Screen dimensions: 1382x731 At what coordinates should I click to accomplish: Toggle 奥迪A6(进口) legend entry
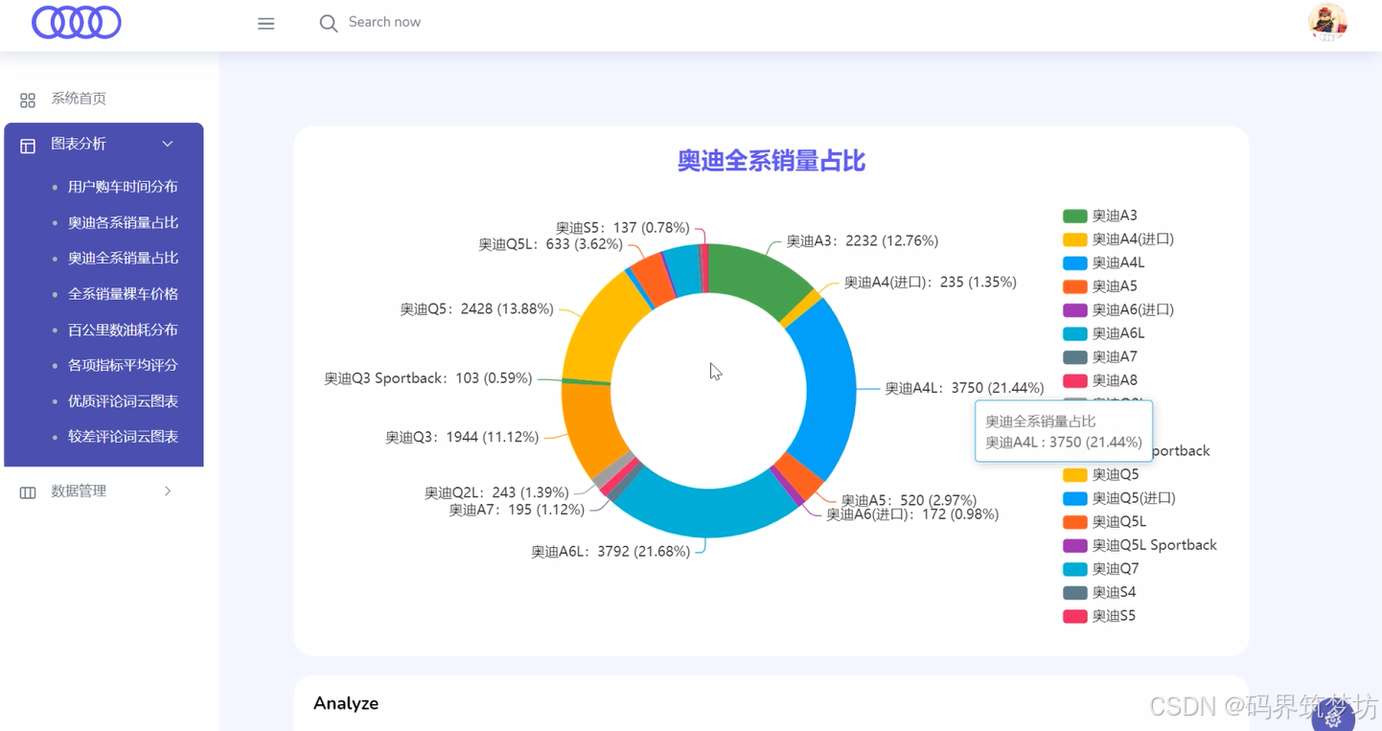1118,309
